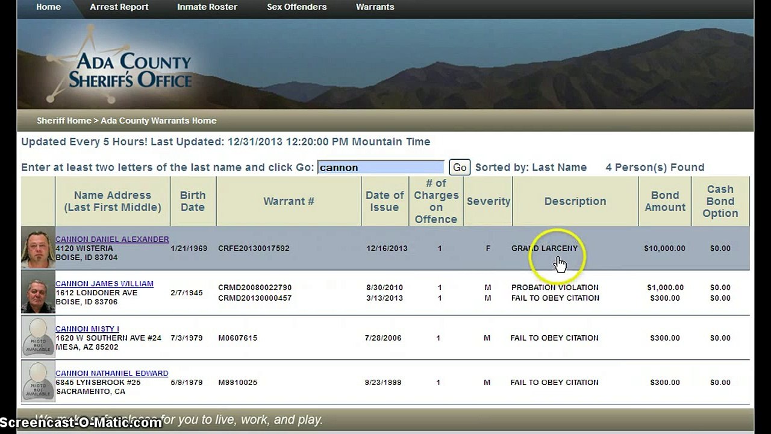Select warrant number M9910025
The image size is (771, 434).
point(237,383)
